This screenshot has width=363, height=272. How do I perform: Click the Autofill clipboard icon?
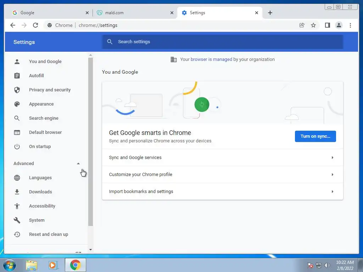click(17, 76)
